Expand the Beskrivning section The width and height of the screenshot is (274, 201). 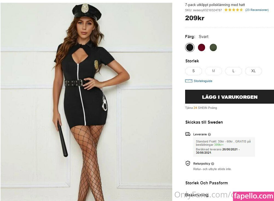pos(197,195)
